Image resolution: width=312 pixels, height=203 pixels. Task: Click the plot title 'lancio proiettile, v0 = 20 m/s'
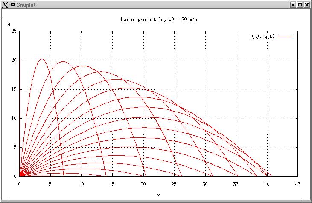(x=158, y=20)
